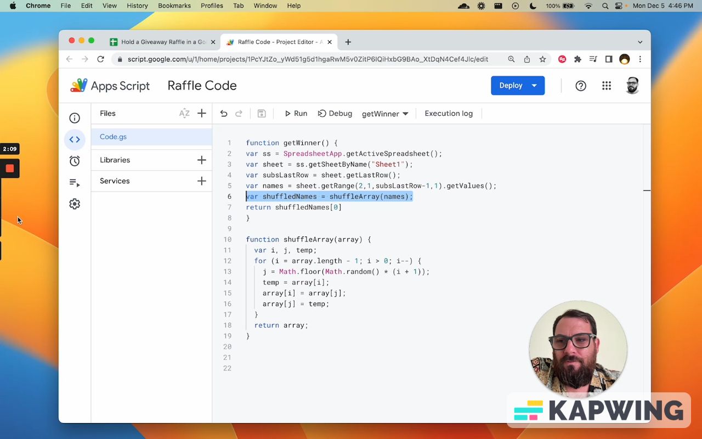Select the Raffle Code Project Editor tab
The height and width of the screenshot is (439, 702).
coord(279,42)
